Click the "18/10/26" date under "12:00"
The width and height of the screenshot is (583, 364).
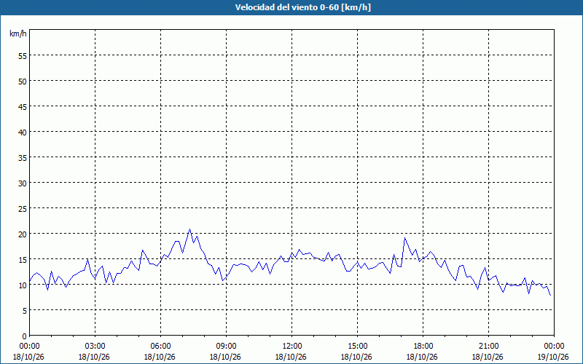point(291,357)
